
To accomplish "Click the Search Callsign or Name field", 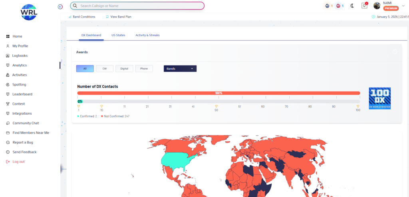I will tap(137, 6).
